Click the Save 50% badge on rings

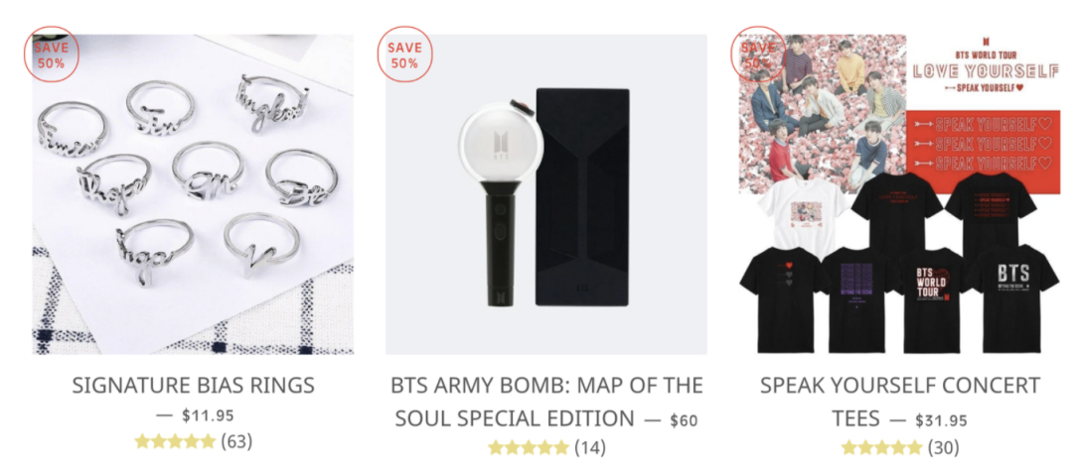point(52,55)
